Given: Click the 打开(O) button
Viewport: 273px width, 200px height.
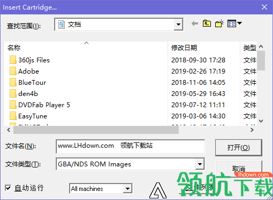Looking at the screenshot, I should pos(239,148).
